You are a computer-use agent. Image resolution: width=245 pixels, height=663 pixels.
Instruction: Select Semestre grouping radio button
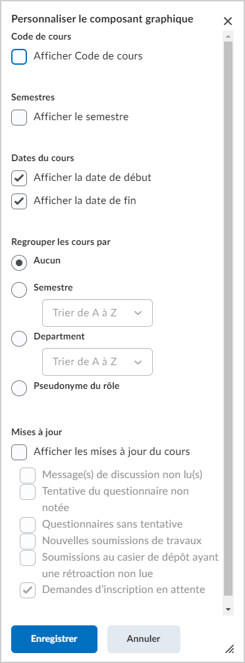19,290
